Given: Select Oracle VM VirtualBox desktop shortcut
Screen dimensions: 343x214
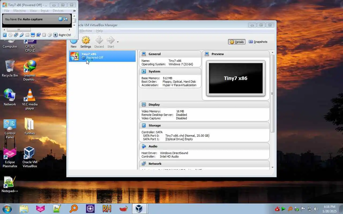Looking at the screenshot, I should (x=30, y=157).
